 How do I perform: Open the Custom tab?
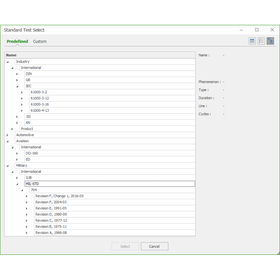coord(40,41)
